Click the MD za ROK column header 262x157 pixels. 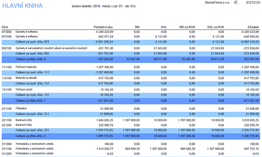(x=187, y=27)
